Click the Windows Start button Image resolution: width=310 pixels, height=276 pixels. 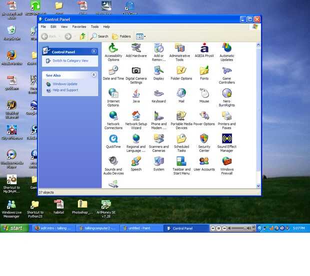click(x=14, y=228)
